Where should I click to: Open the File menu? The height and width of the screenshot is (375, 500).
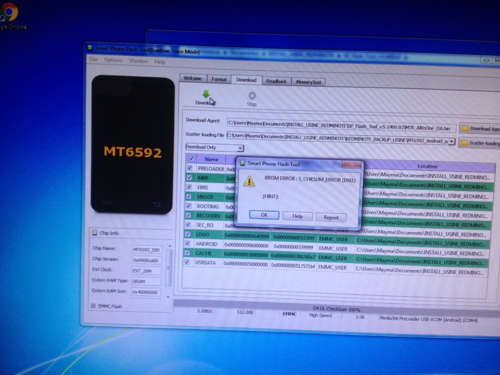click(93, 59)
